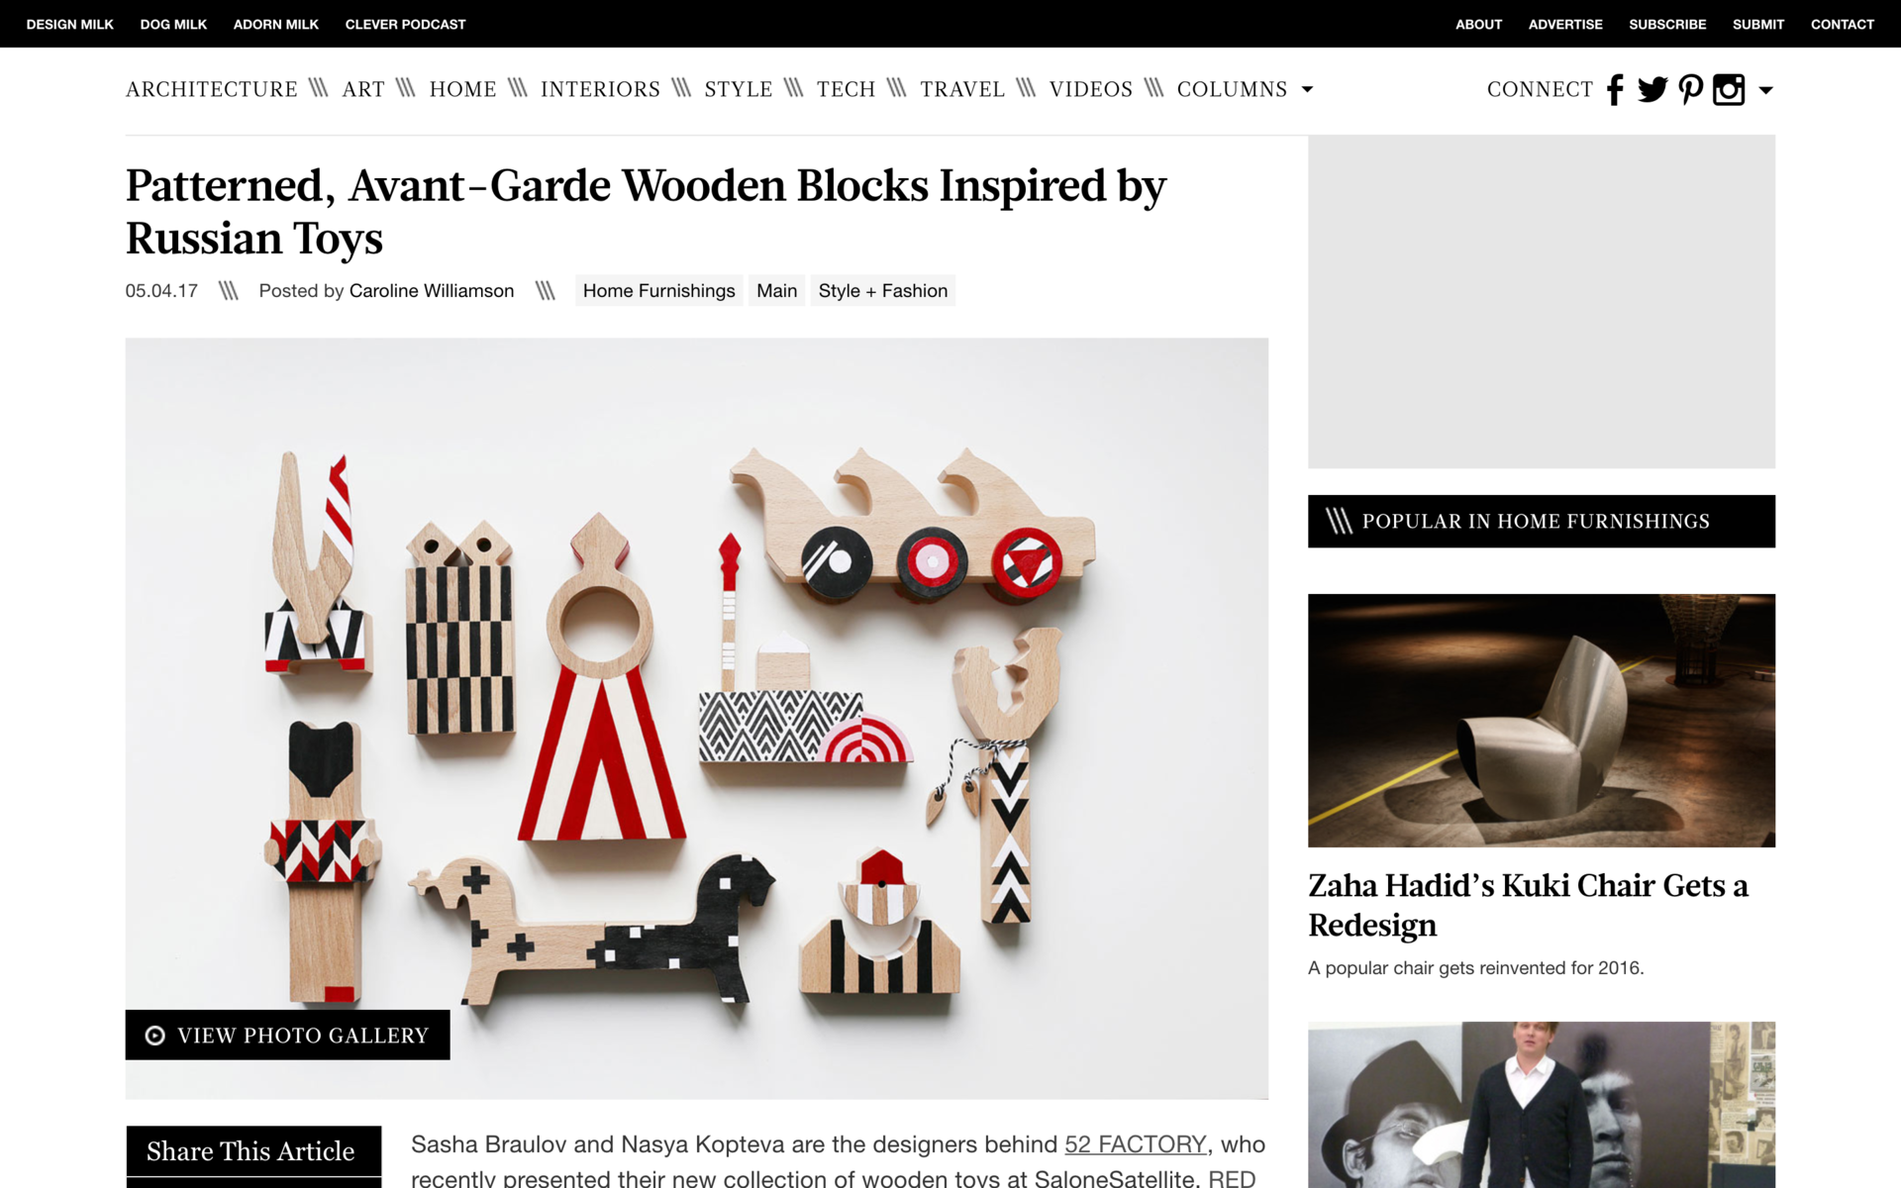Image resolution: width=1901 pixels, height=1188 pixels.
Task: Click View Photo Gallery button
Action: [287, 1036]
